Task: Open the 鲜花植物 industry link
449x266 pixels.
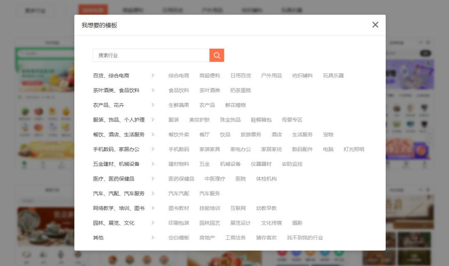Action: [x=235, y=105]
